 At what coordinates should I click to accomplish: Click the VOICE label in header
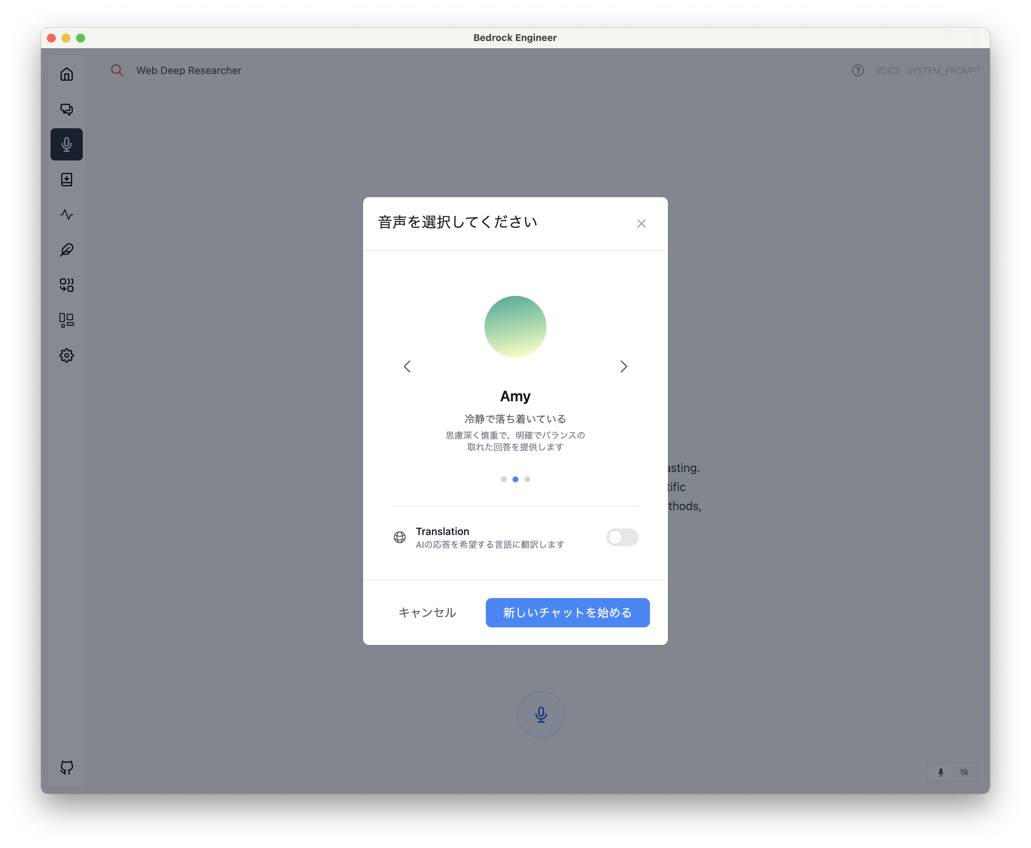[887, 71]
